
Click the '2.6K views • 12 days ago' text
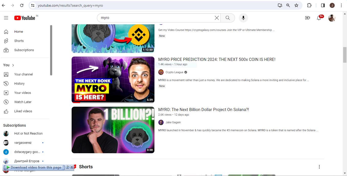(x=174, y=115)
